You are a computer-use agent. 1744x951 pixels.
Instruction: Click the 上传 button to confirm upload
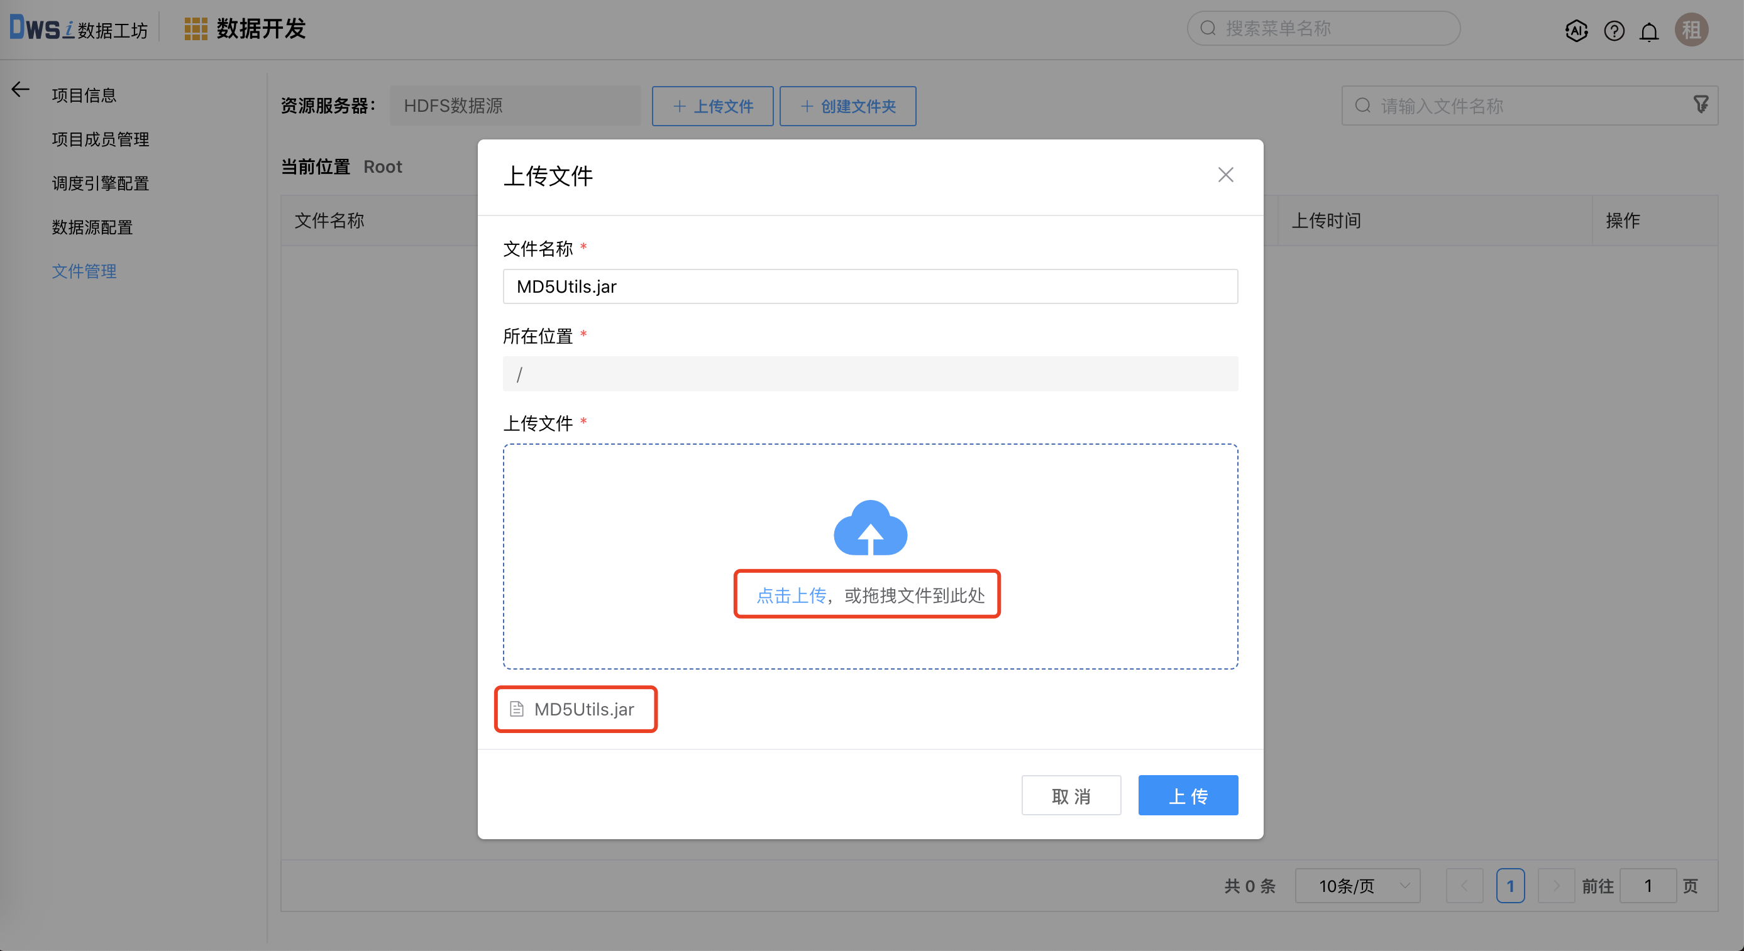click(1188, 795)
